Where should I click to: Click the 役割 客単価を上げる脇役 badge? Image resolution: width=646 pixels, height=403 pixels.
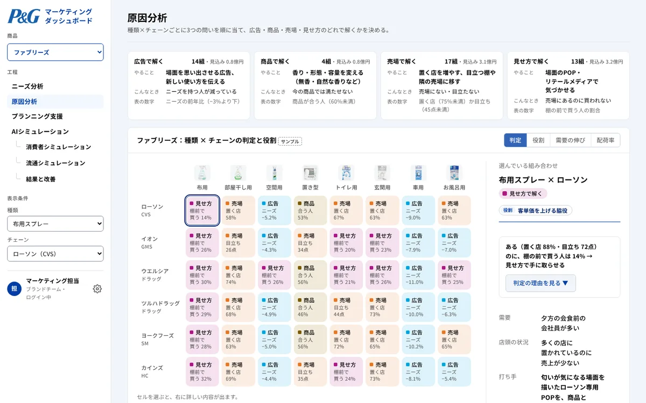pyautogui.click(x=536, y=211)
